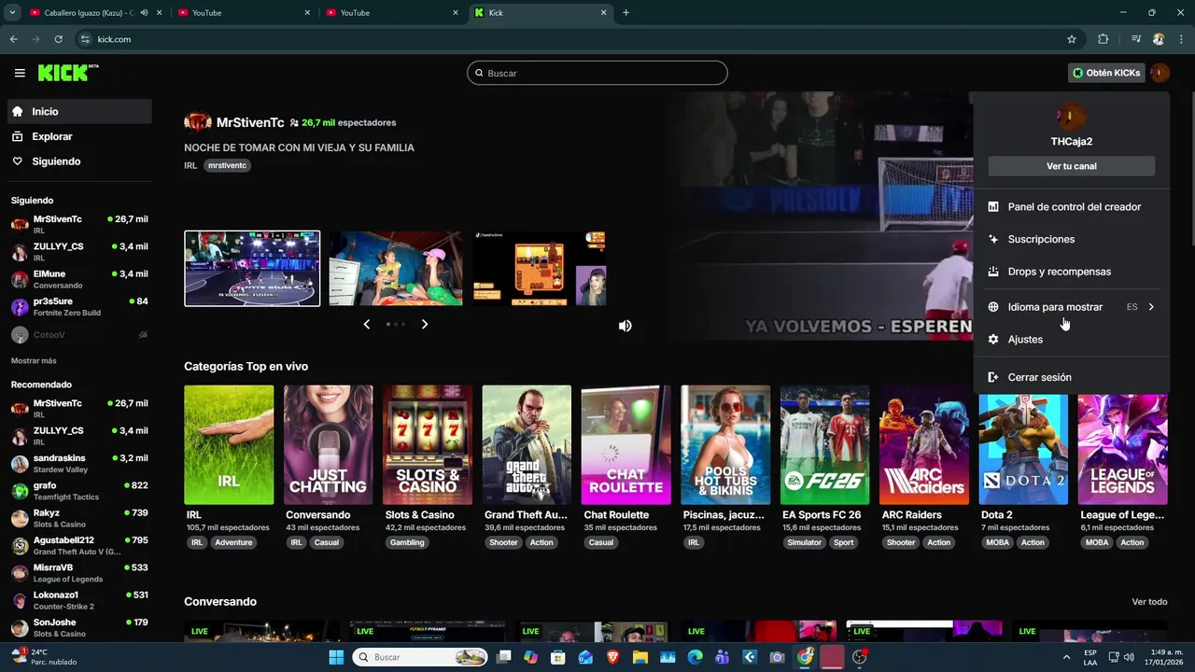
Task: Click Gambling tag under Slots & Casino
Action: [407, 542]
